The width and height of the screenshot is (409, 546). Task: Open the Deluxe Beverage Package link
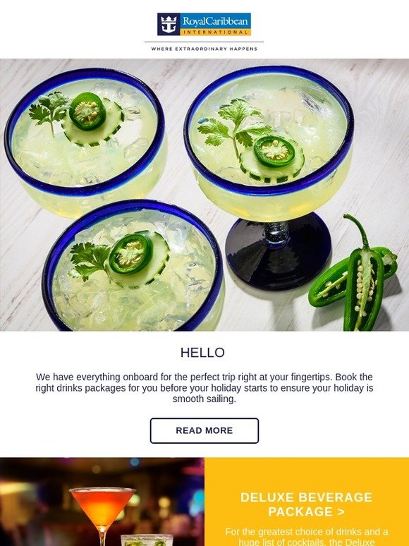coord(306,504)
